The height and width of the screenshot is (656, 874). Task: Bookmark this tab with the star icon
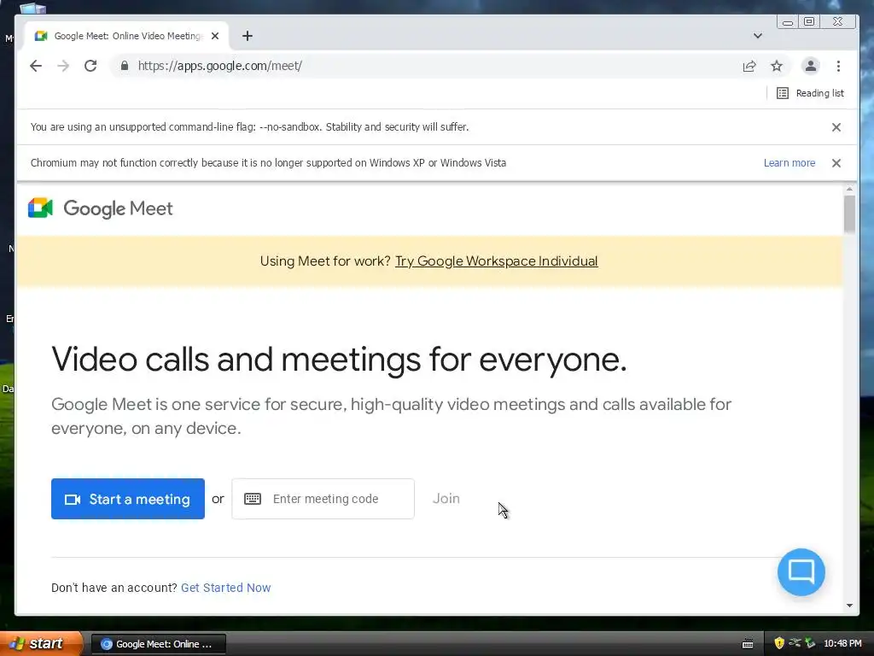(777, 66)
